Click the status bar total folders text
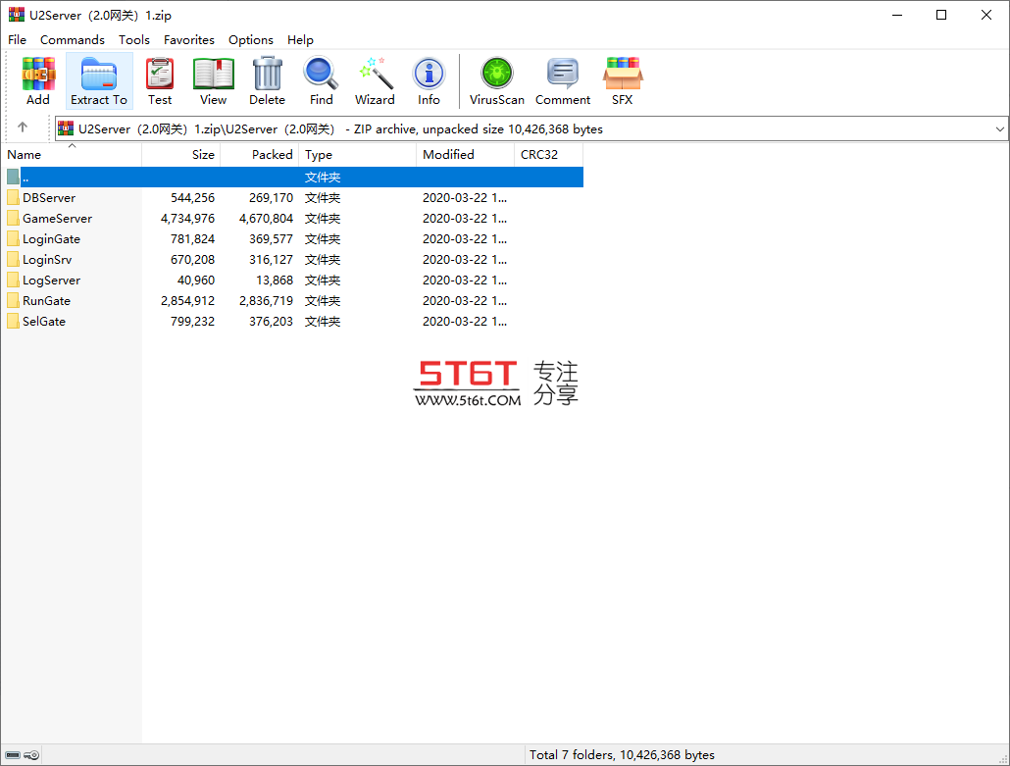Image resolution: width=1010 pixels, height=766 pixels. pos(622,755)
